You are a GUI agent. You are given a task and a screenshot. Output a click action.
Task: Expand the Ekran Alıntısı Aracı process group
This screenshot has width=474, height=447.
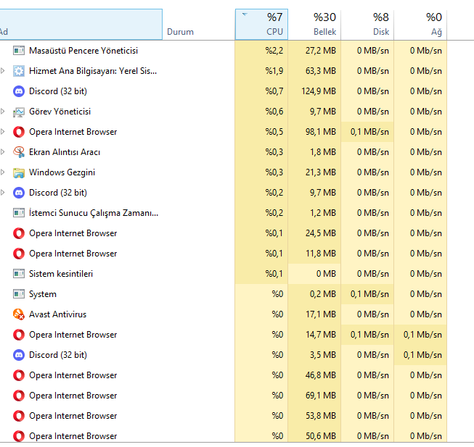pos(3,152)
